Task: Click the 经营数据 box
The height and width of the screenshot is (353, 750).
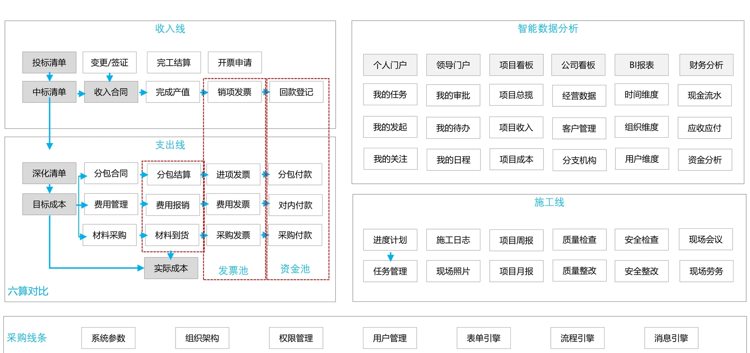Action: click(579, 95)
